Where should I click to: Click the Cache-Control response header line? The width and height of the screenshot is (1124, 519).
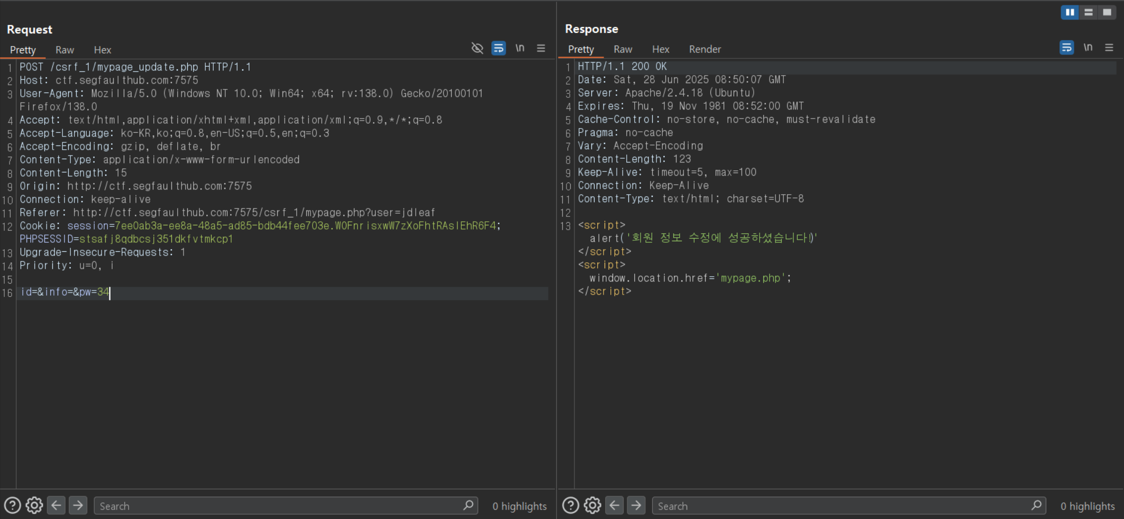[727, 120]
